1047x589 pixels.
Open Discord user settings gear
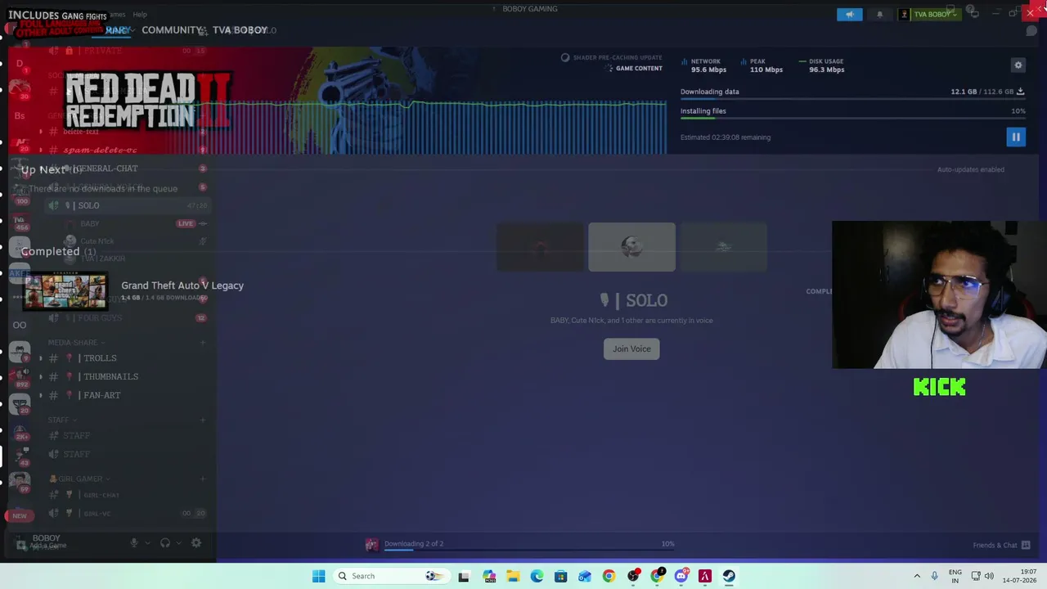coord(196,542)
